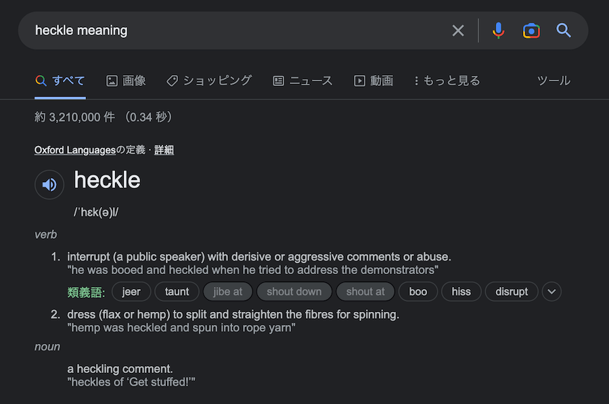609x404 pixels.
Task: Choose the "disrupt" synonym chip
Action: (512, 292)
